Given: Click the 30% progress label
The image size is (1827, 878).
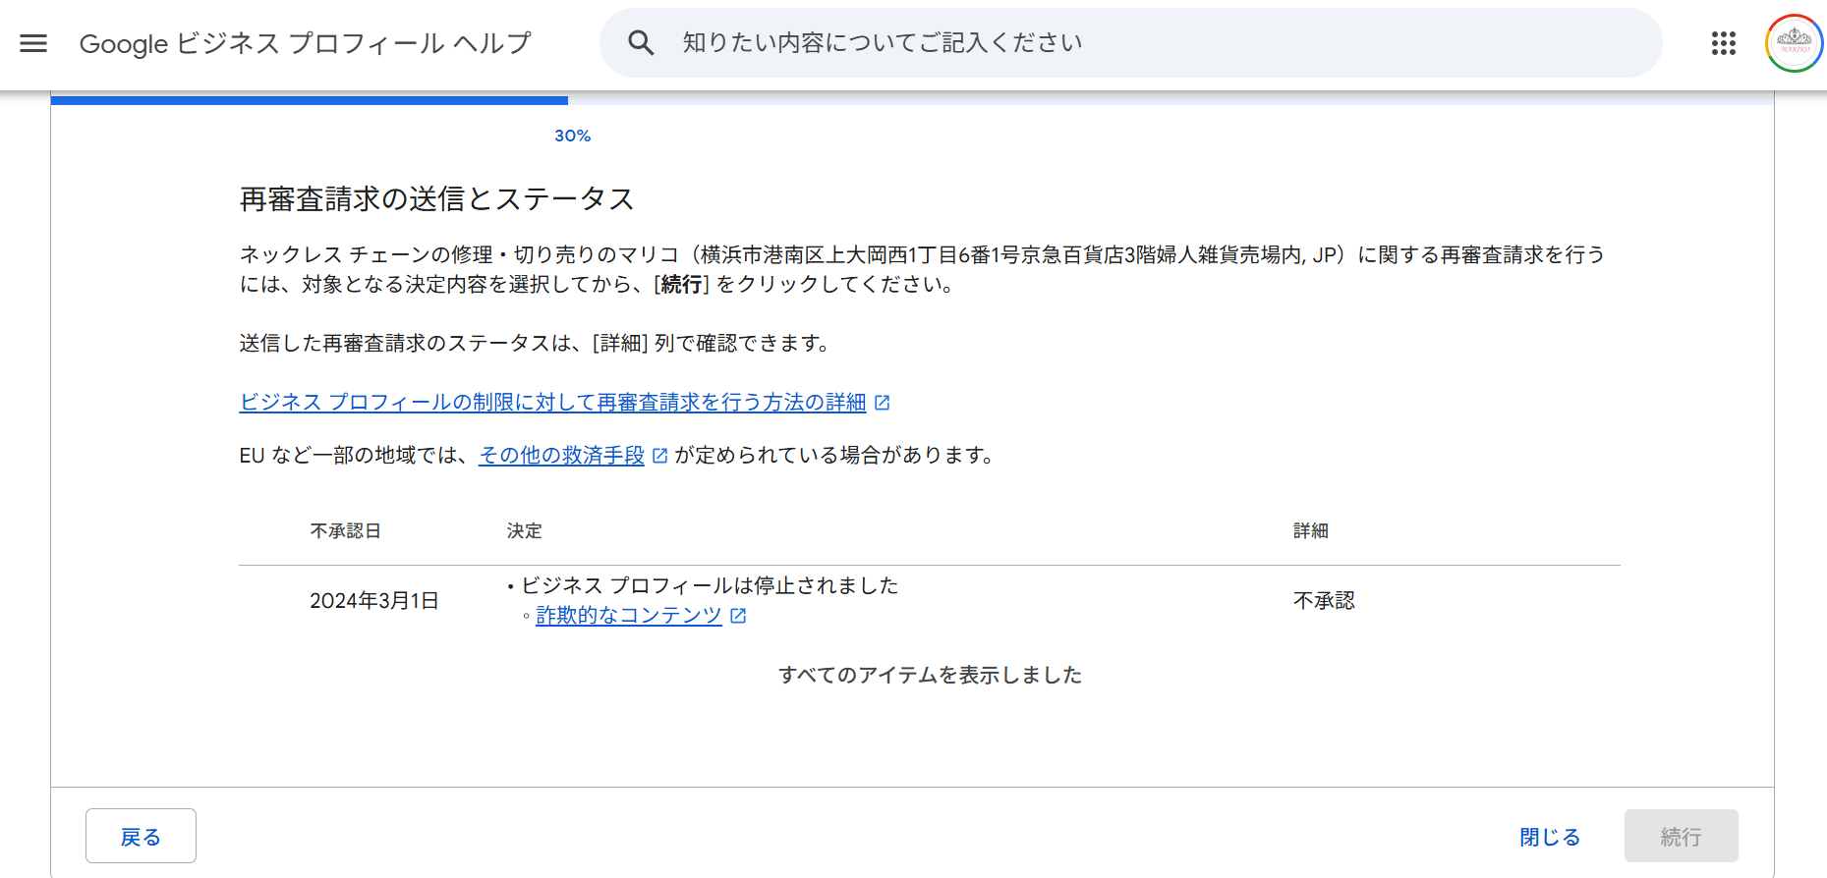Looking at the screenshot, I should point(573,136).
